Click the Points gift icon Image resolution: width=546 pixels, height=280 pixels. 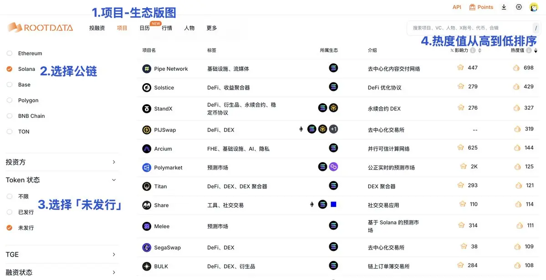coord(472,7)
